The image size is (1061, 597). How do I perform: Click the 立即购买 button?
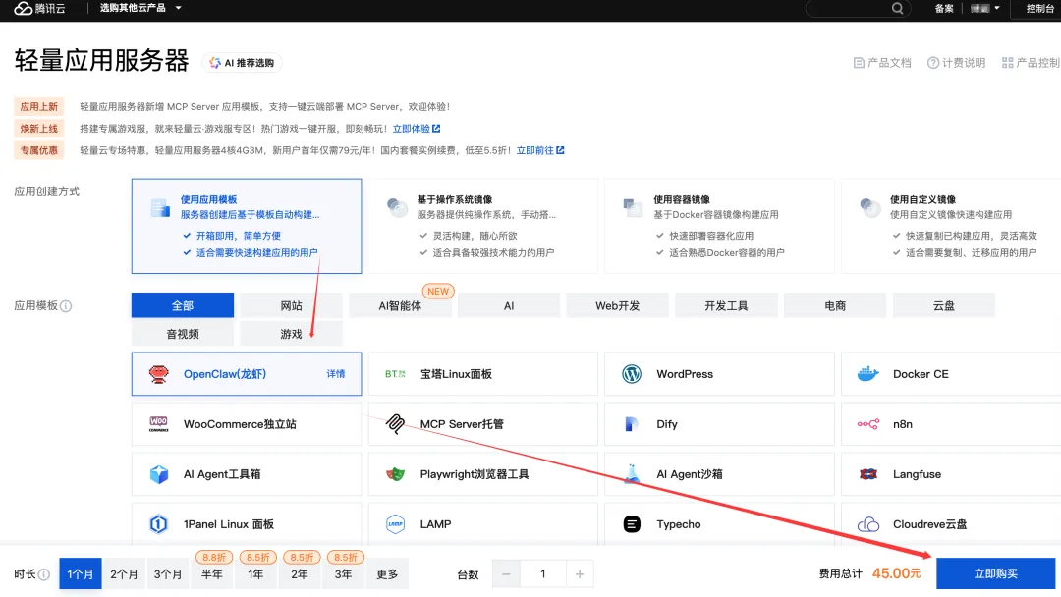995,573
